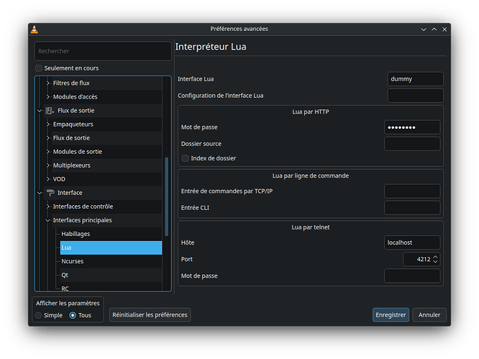Click the Lua par HTTP Mot de passe field
Image resolution: width=479 pixels, height=359 pixels.
pos(412,127)
